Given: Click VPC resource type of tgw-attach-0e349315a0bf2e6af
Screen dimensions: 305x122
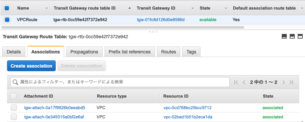Looking at the screenshot, I should tap(101, 117).
